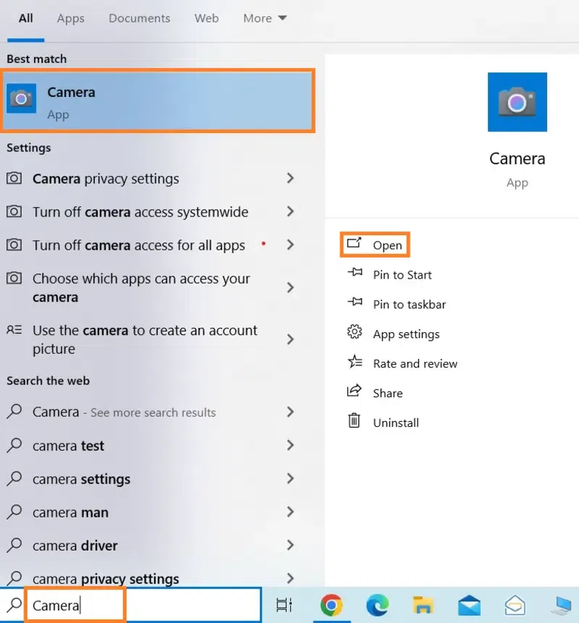The image size is (579, 623).
Task: Click magnifier icon beside camera driver
Action: click(14, 545)
